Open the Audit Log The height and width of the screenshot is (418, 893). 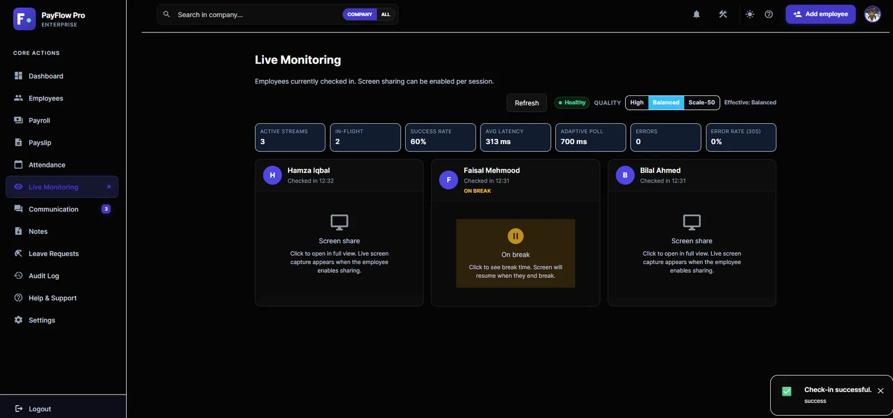(62, 276)
